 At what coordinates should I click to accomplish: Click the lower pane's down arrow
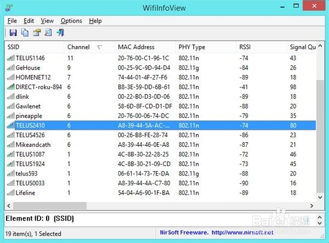coord(320,223)
